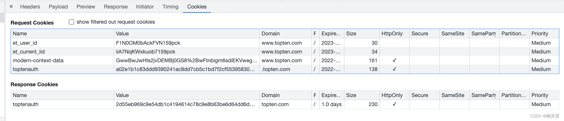This screenshot has width=564, height=121.
Task: Open the Timing tab
Action: click(x=171, y=7)
